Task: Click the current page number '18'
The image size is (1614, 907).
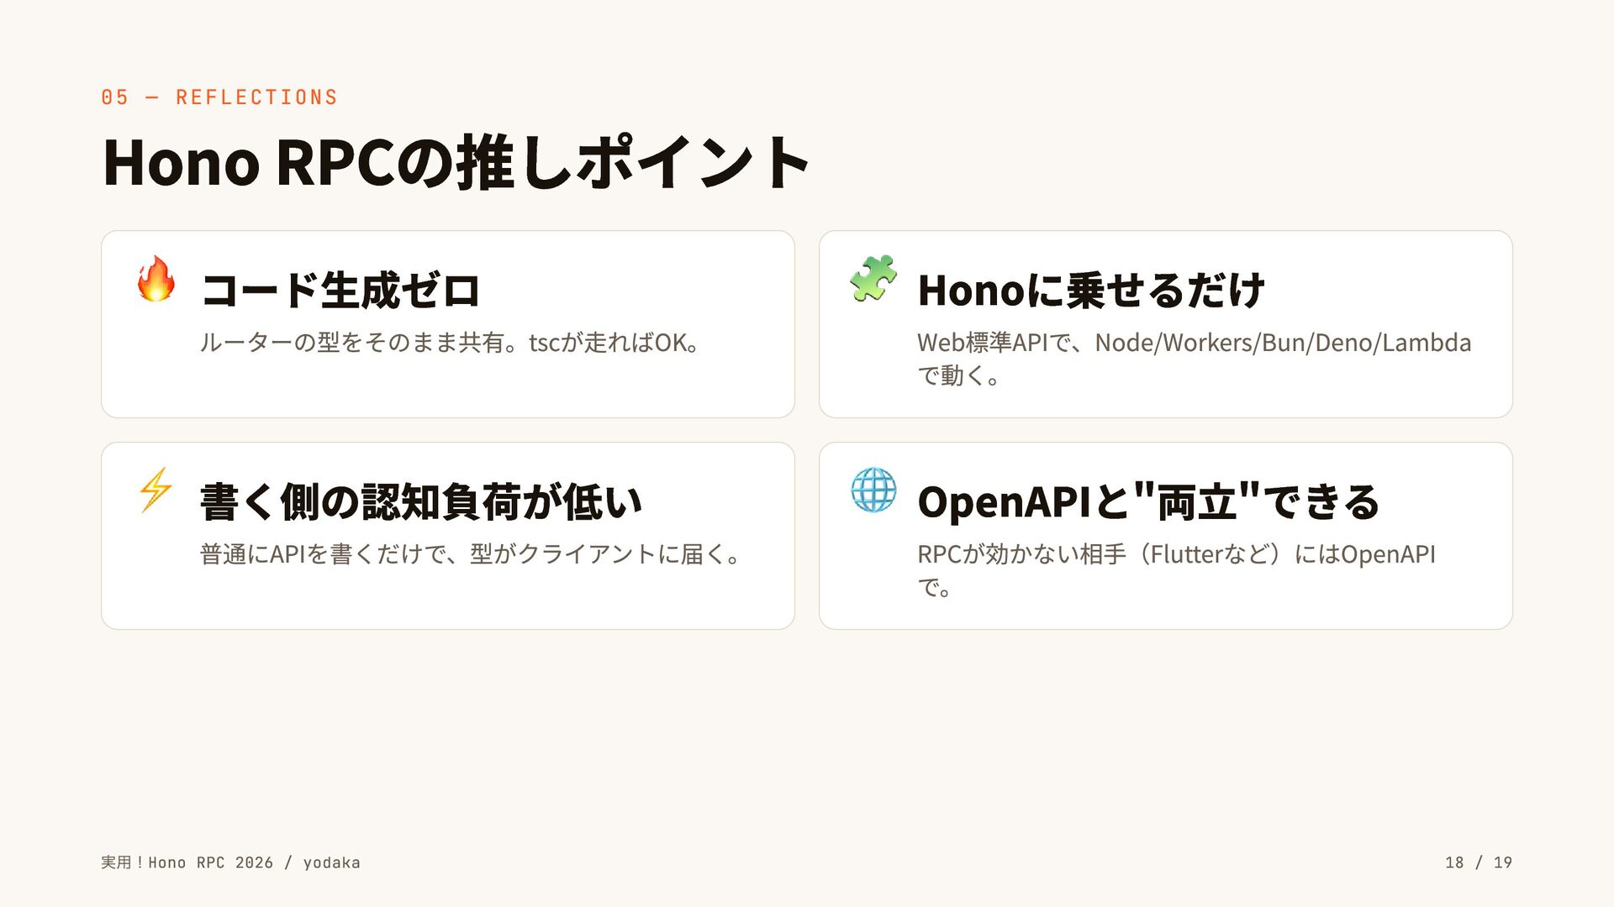Action: [x=1454, y=862]
